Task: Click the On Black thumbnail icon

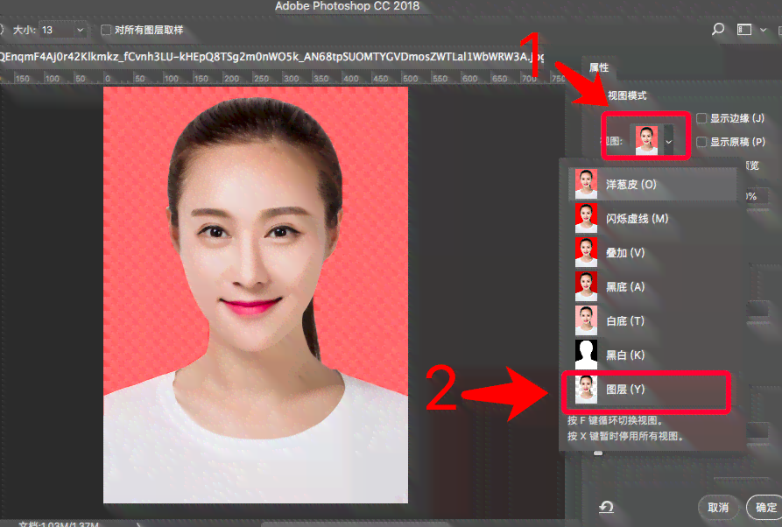Action: 586,286
